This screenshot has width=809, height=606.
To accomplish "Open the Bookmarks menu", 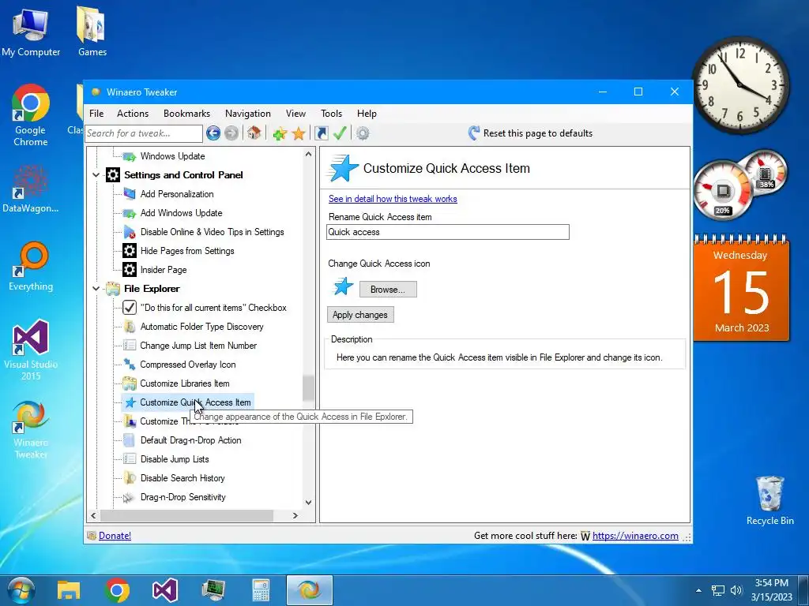I will pyautogui.click(x=186, y=114).
